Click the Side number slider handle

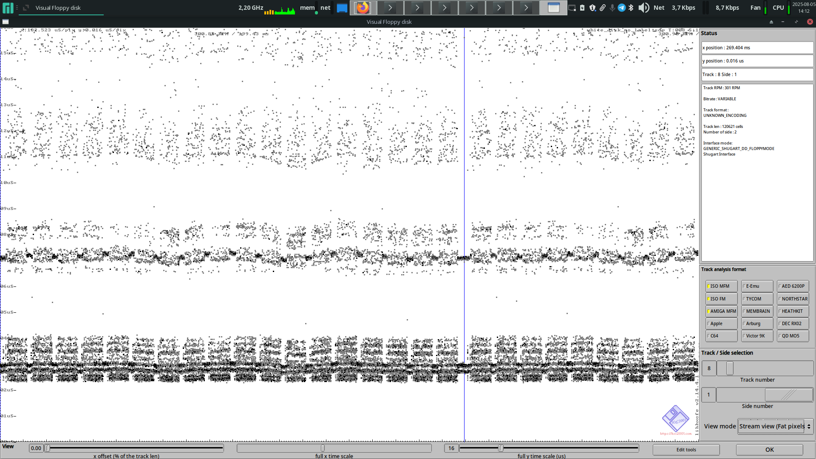click(789, 395)
